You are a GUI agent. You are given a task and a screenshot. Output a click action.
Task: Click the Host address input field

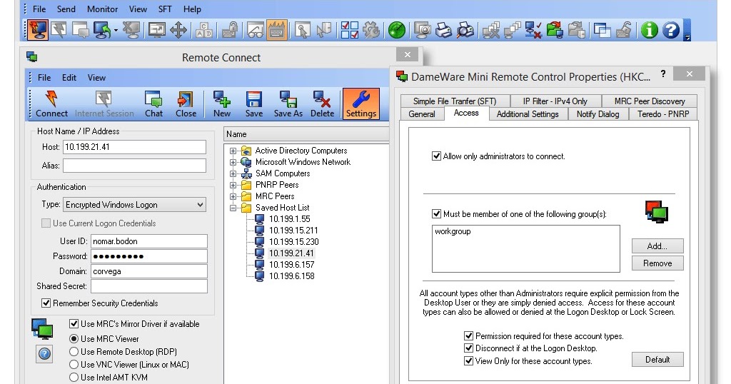click(134, 147)
